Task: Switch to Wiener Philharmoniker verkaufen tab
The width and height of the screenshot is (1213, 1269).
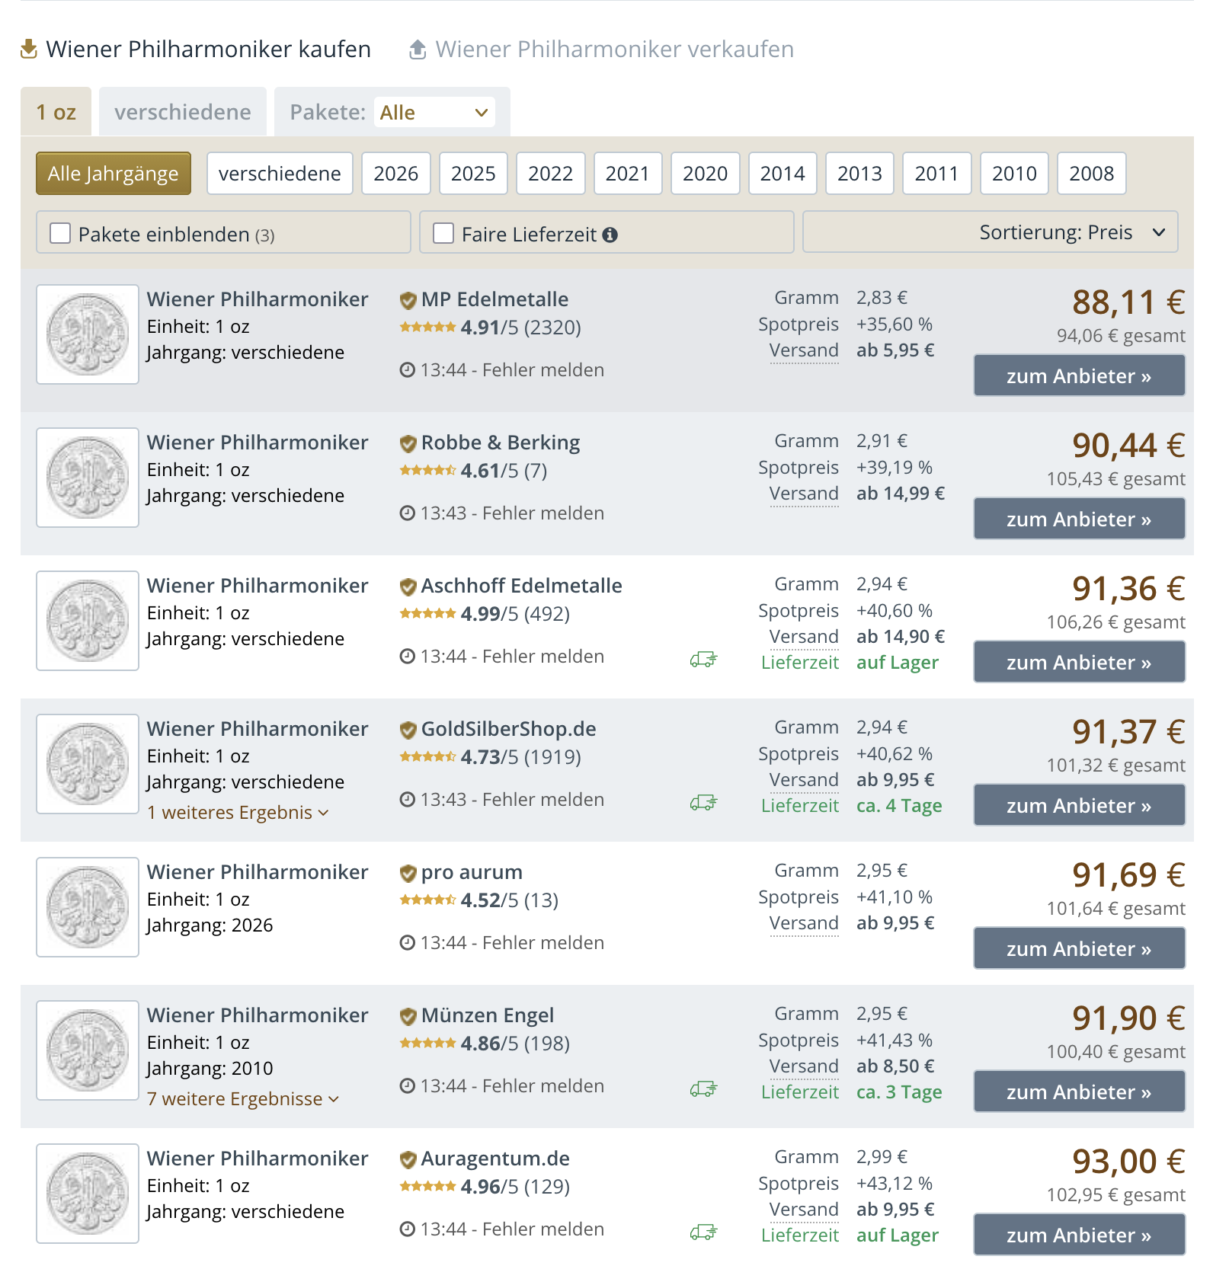Action: [x=602, y=50]
